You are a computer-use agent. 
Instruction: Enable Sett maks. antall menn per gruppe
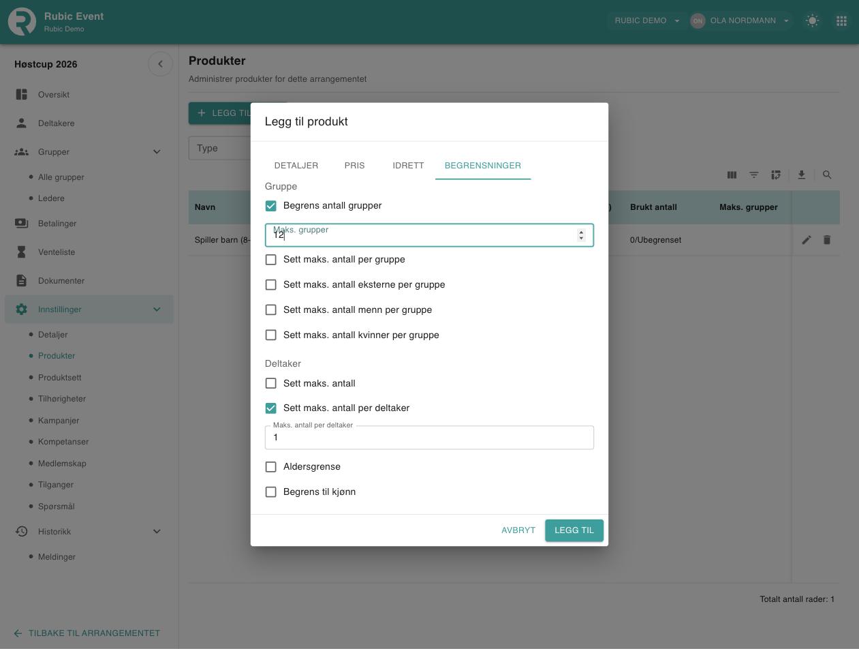(x=271, y=310)
